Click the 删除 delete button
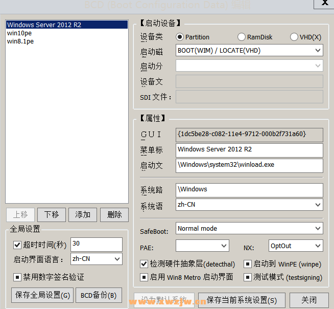Image resolution: width=334 pixels, height=309 pixels. click(114, 215)
